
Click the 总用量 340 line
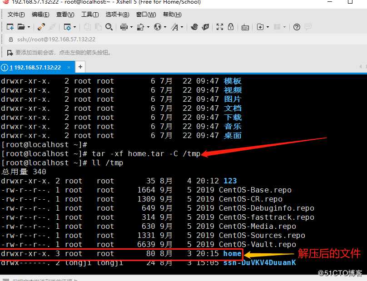click(24, 172)
